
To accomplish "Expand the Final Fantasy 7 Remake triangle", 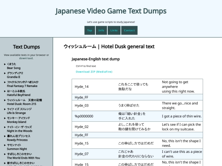I will (5, 82).
